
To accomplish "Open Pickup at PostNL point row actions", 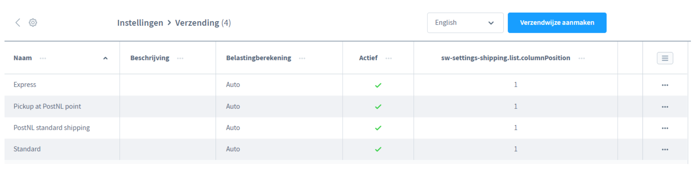I will [x=665, y=107].
